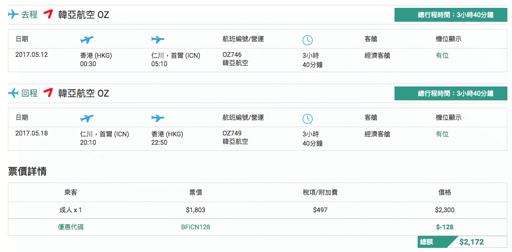The image size is (512, 252).
Task: Click arrival plane icon in outbound table header
Action: [x=158, y=39]
